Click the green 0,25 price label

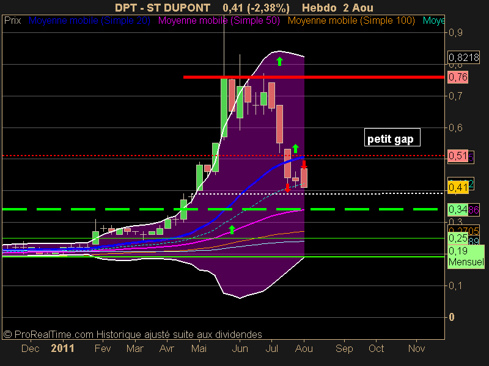(458, 239)
